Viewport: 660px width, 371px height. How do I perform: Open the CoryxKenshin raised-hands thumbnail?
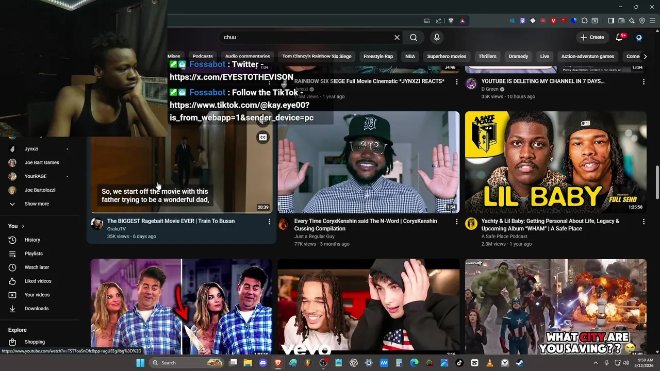369,162
